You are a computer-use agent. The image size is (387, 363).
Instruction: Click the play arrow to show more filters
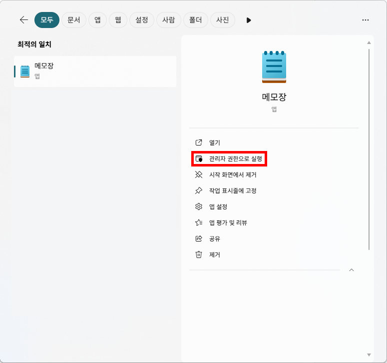point(249,20)
